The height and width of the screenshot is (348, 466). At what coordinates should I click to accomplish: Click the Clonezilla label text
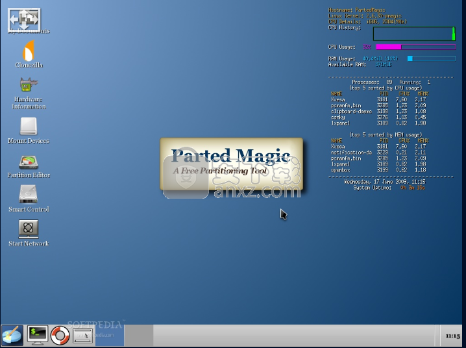(29, 65)
